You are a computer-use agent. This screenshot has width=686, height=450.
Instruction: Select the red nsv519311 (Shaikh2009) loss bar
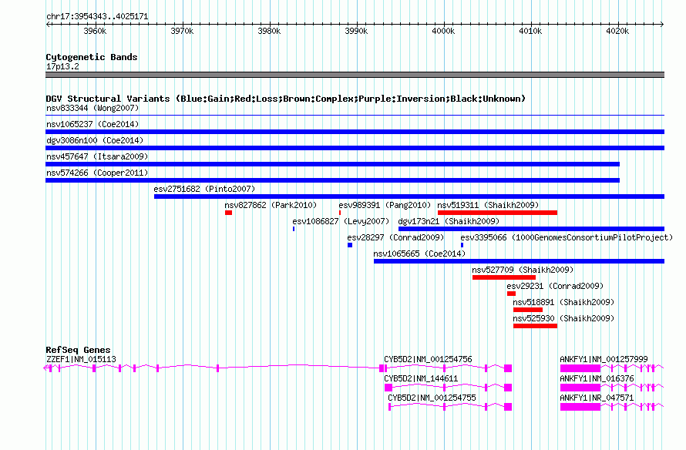[x=497, y=213]
